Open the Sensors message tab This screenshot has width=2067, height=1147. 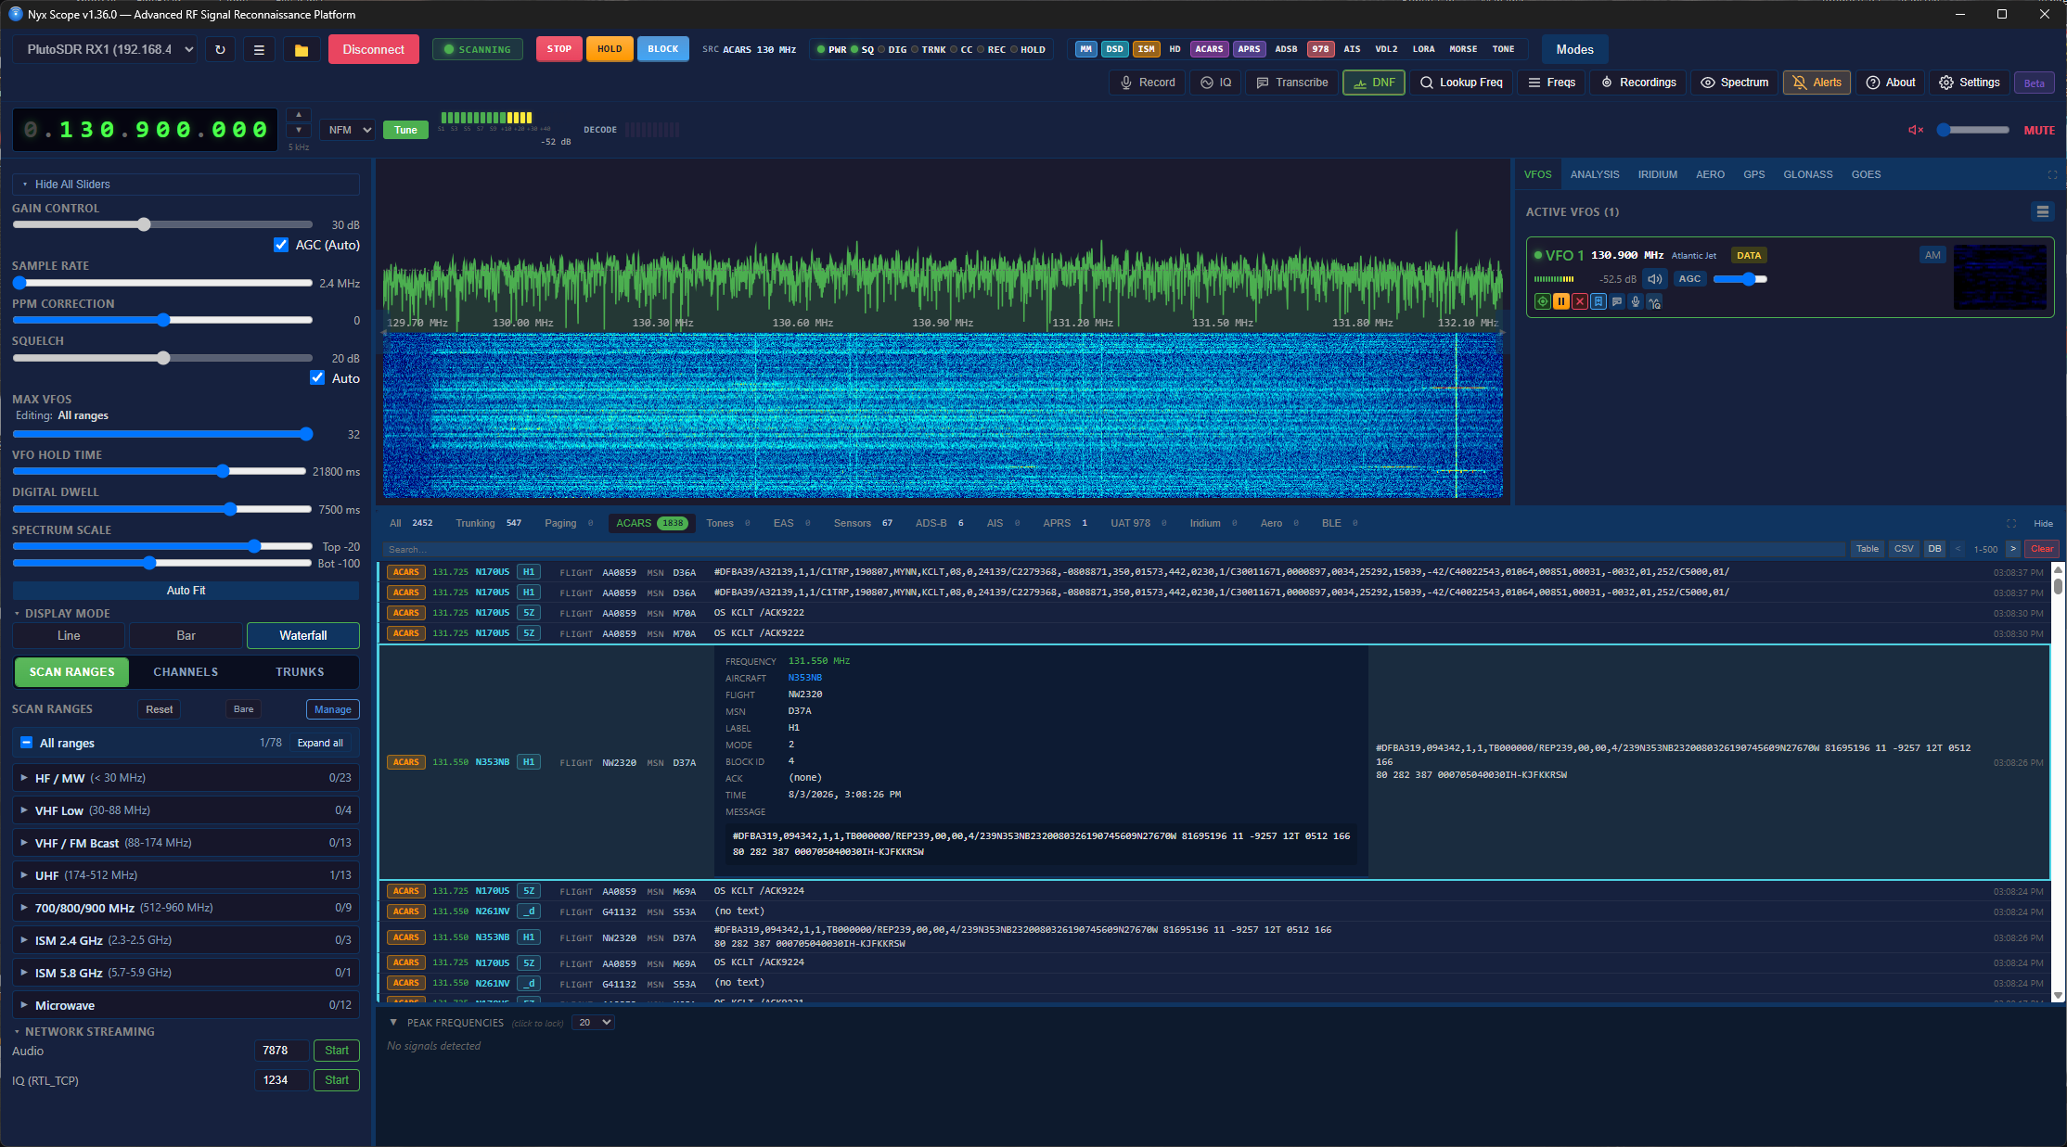pos(863,524)
